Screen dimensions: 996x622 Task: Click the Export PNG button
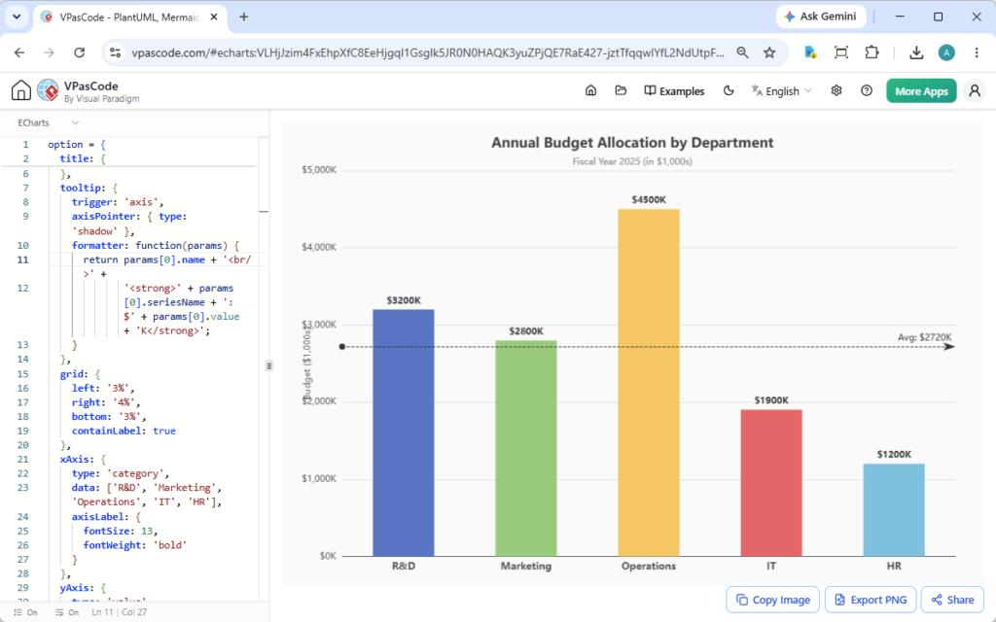871,600
